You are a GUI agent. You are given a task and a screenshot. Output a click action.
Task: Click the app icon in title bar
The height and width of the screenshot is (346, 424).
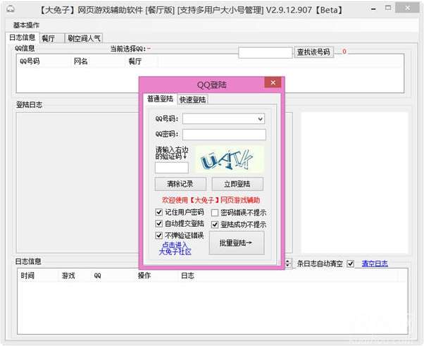[x=11, y=9]
